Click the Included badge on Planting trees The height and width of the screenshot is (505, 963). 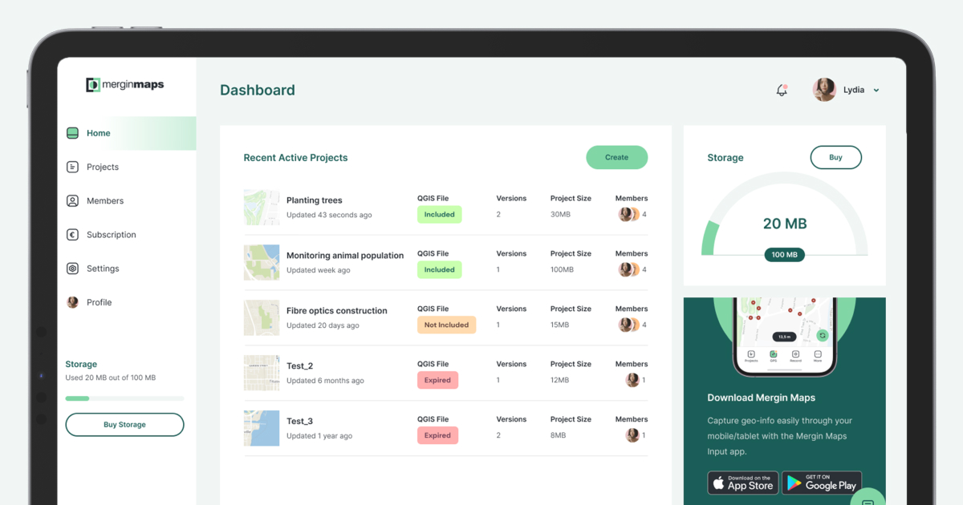[439, 214]
